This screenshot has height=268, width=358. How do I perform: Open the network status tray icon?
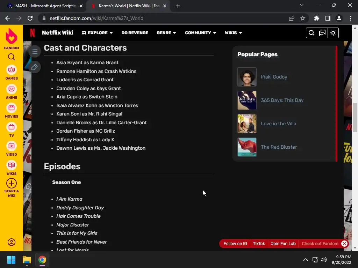click(315, 260)
